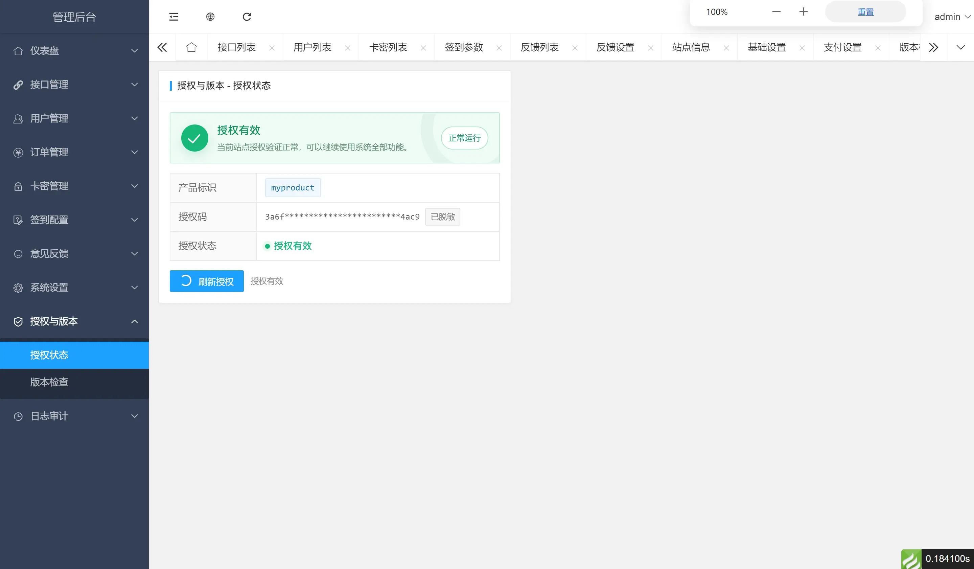Image resolution: width=974 pixels, height=569 pixels.
Task: Click the 重置 zoom reset button
Action: tap(865, 12)
